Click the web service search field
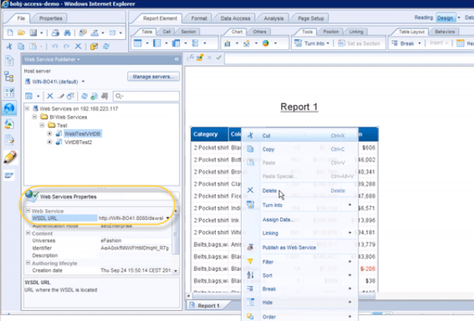This screenshot has width=474, height=321. point(146,96)
